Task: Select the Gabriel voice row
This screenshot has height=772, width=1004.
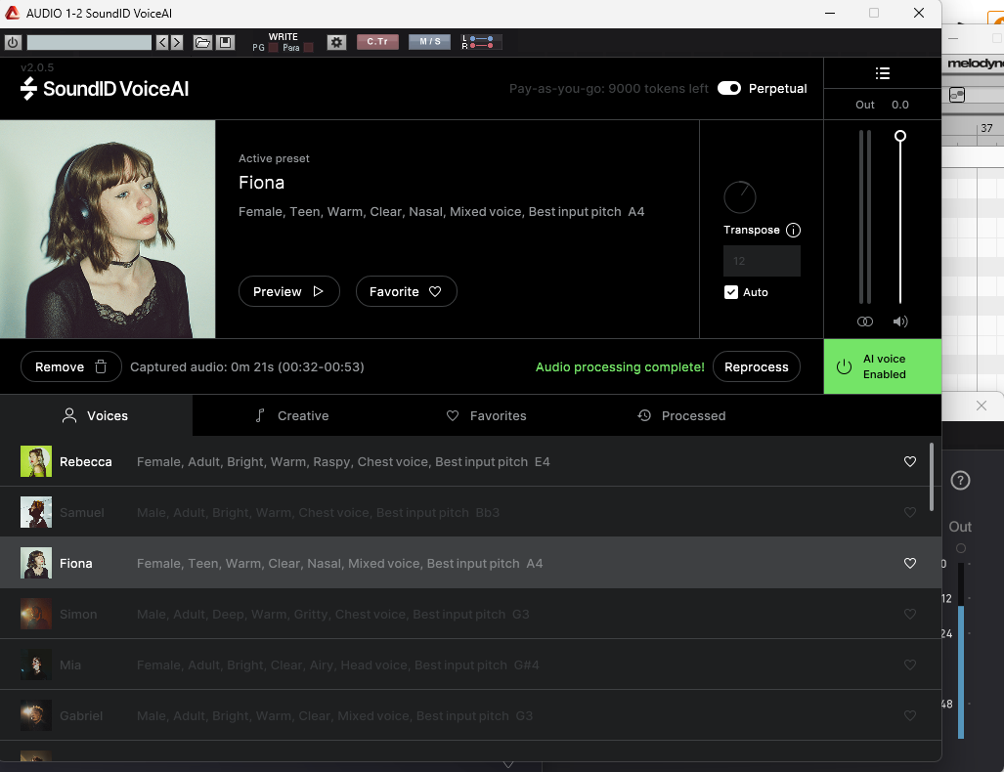Action: [x=470, y=715]
